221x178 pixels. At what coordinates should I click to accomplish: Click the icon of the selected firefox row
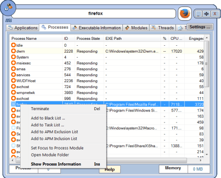tap(13, 104)
